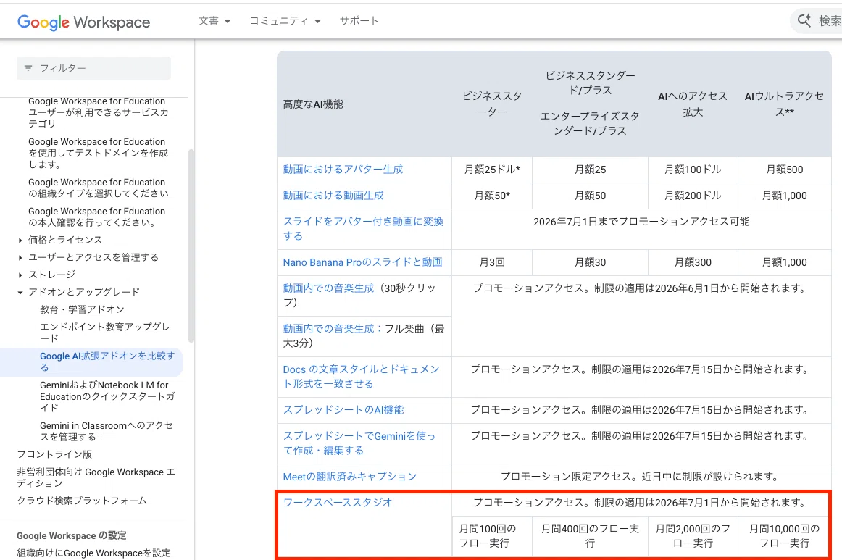Open 教育・学習アドオン sidebar page

[82, 309]
